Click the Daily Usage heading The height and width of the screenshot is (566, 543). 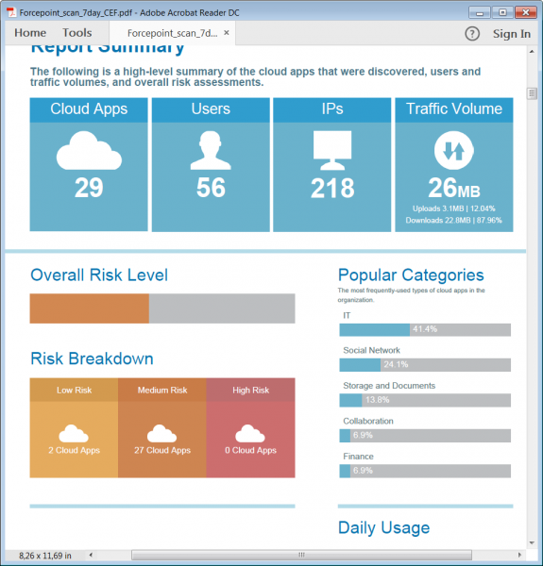point(383,528)
